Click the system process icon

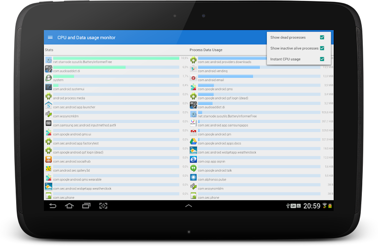pyautogui.click(x=48, y=78)
